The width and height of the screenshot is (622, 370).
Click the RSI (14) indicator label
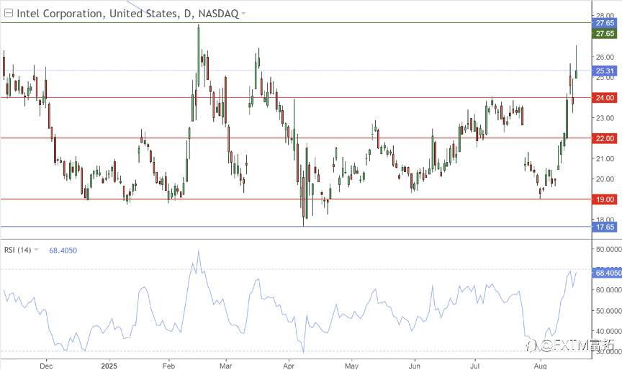coord(17,250)
